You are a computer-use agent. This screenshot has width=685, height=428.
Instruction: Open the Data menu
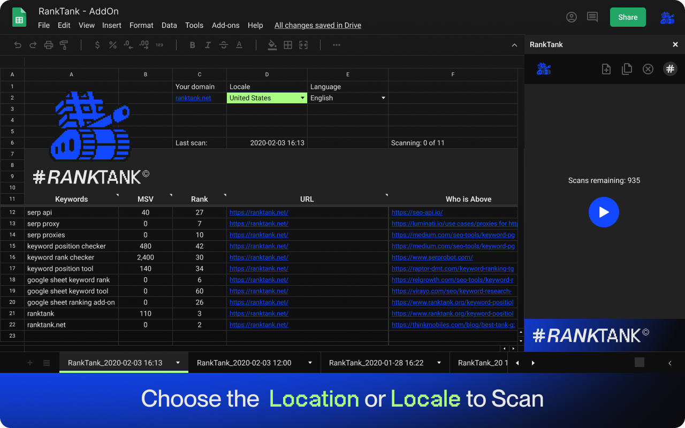[169, 25]
